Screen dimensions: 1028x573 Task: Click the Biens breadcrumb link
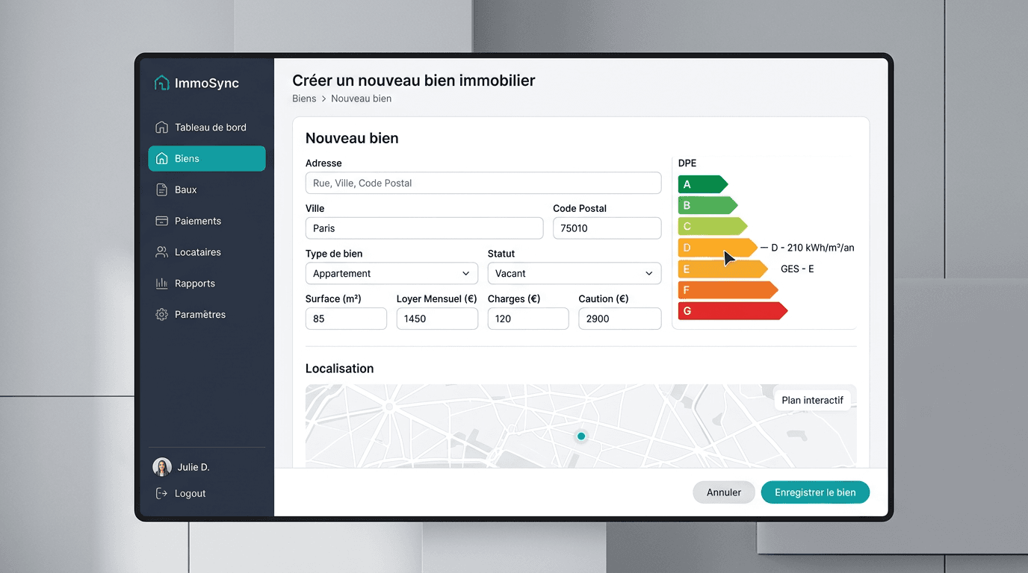[304, 98]
